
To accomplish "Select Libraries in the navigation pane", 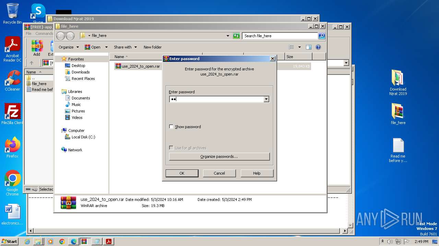I will 75,92.
